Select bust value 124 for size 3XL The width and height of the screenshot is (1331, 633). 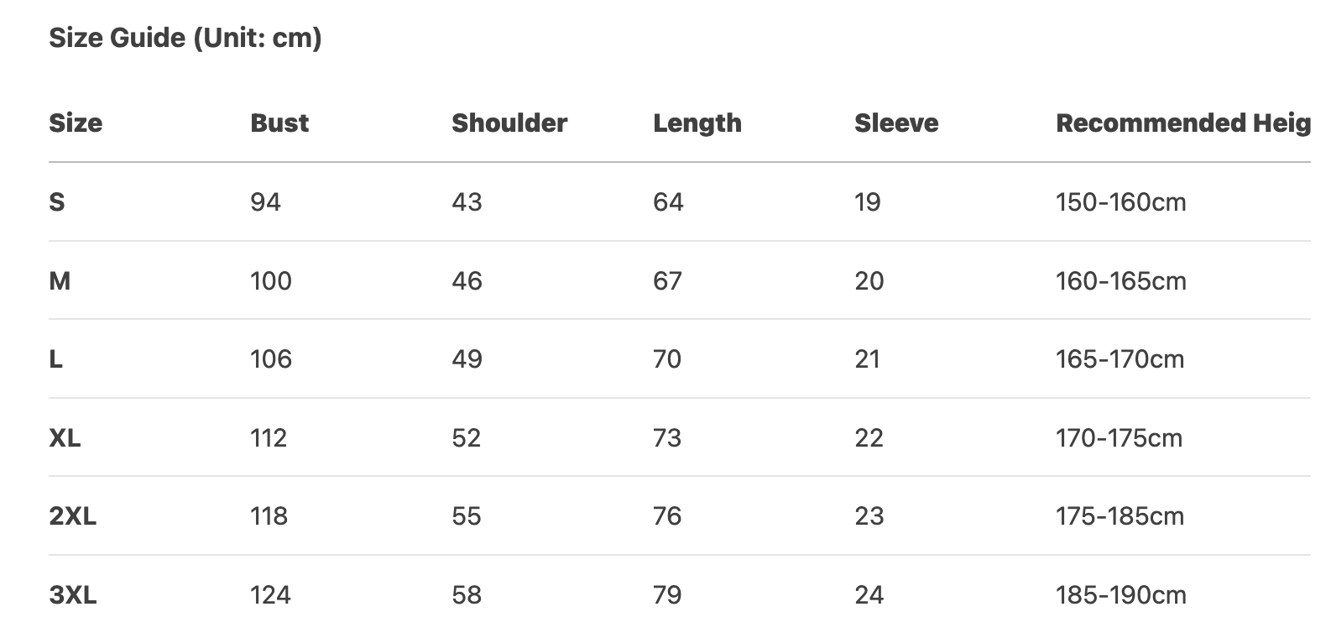[x=270, y=595]
